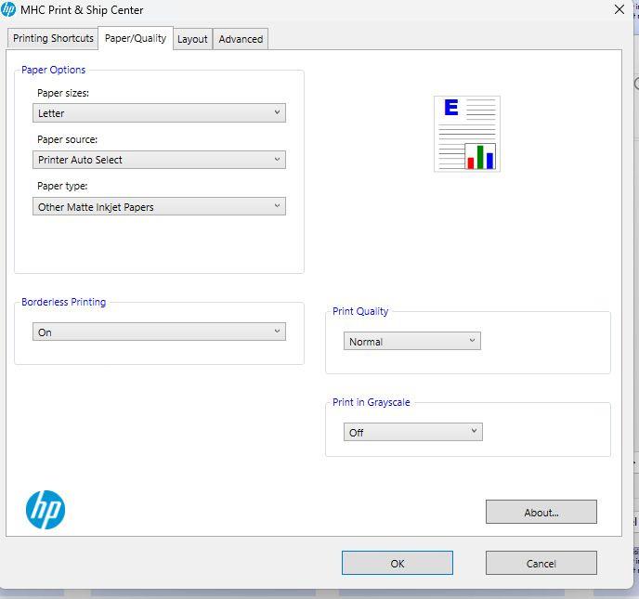Click the MHC Print & Ship Center title text
This screenshot has height=599, width=639.
pyautogui.click(x=82, y=10)
